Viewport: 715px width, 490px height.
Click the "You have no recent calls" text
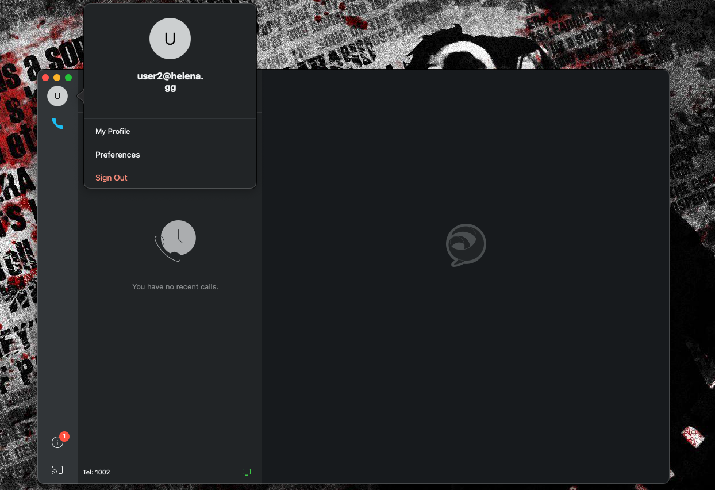[x=175, y=286]
